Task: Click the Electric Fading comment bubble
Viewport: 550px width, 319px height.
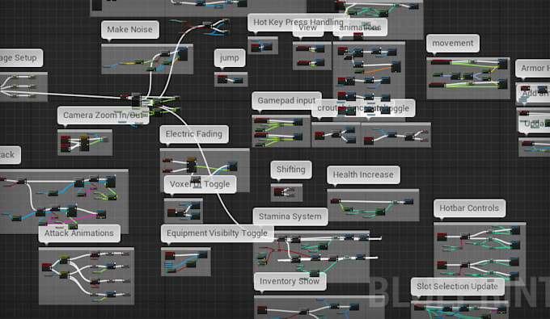Action: (194, 134)
